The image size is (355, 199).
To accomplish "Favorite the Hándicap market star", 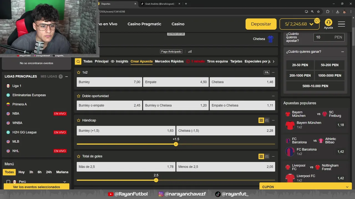I will 78,121.
